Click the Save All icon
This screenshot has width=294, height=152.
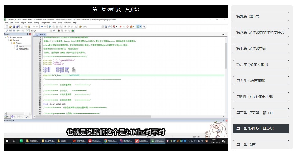click(17, 26)
